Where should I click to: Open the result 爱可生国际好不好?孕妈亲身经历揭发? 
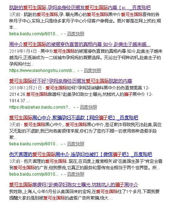tap(71, 81)
